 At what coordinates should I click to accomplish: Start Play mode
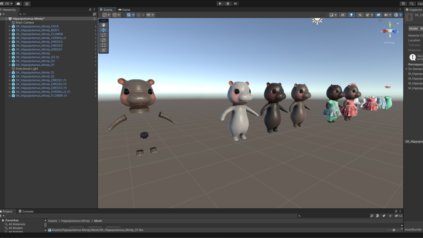pos(220,4)
